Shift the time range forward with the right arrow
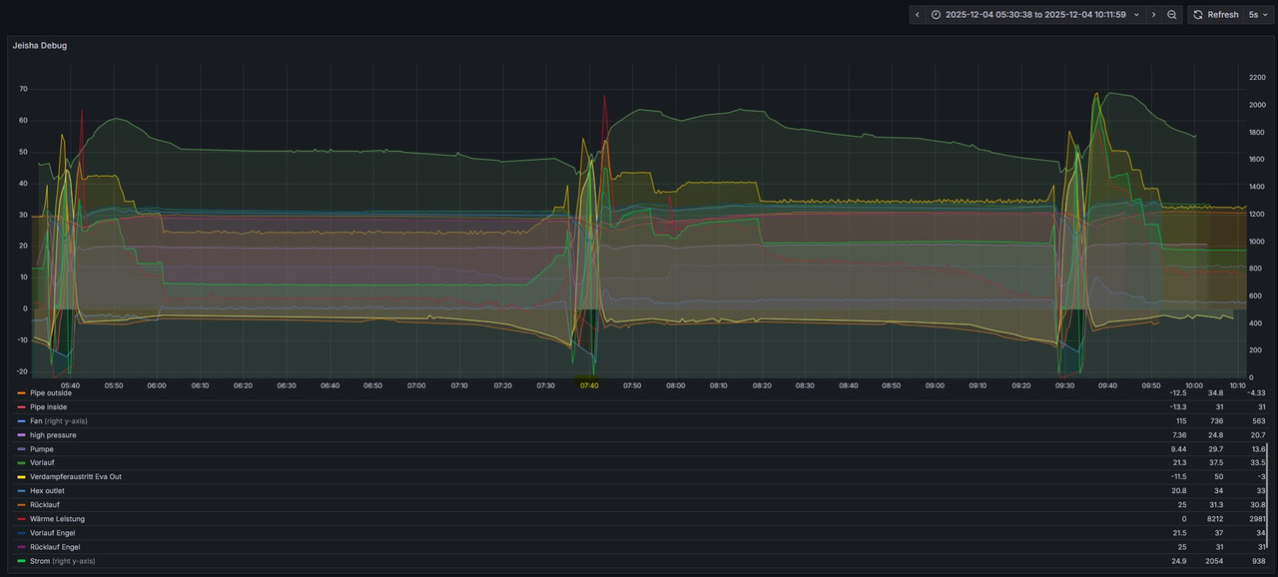This screenshot has height=577, width=1278. click(x=1153, y=15)
